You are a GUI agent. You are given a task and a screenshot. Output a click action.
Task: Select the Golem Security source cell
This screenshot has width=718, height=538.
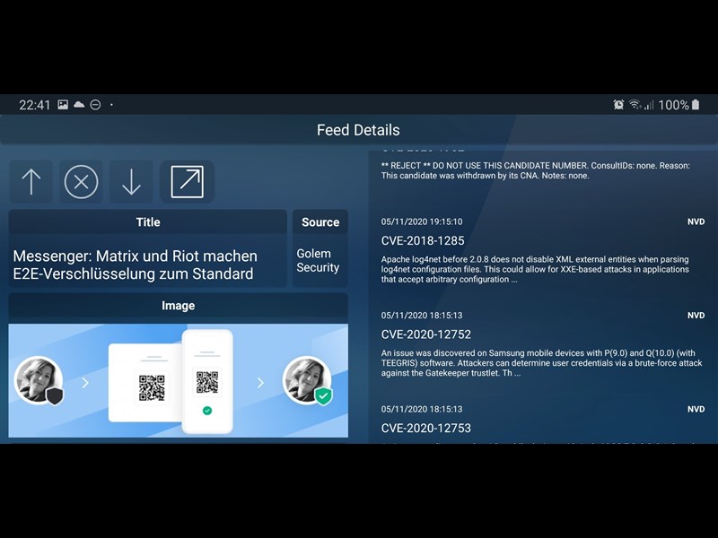point(318,260)
